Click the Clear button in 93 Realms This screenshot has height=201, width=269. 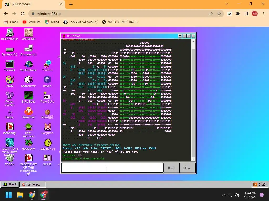click(187, 168)
